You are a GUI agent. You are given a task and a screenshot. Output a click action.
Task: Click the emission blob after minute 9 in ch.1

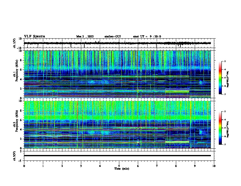tap(201, 82)
